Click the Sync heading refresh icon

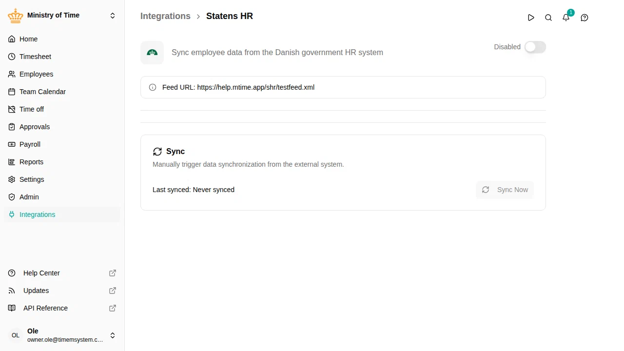[x=157, y=152]
